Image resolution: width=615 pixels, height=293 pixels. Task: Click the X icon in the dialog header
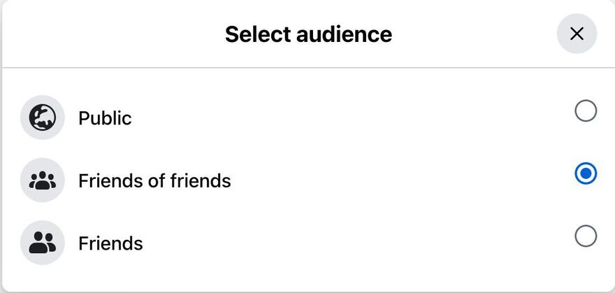click(x=577, y=34)
